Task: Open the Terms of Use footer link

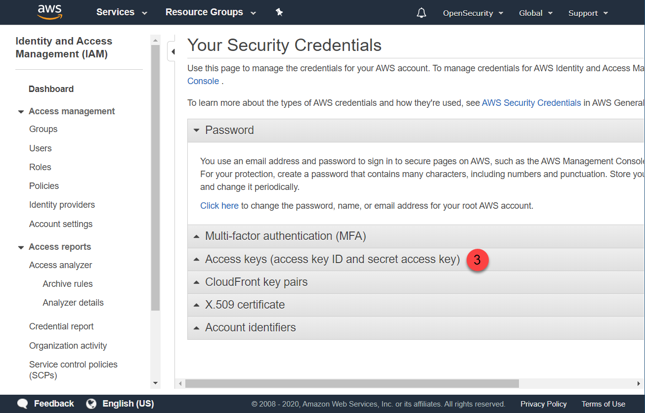Action: (603, 404)
